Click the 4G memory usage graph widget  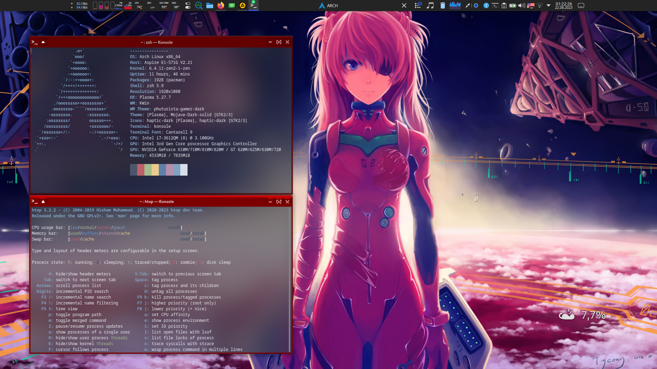click(128, 5)
